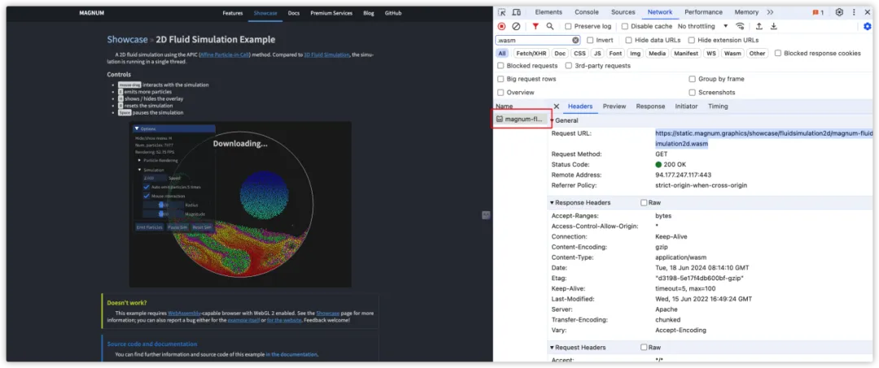Expand Particle Rendering in simulation options
Image resolution: width=879 pixels, height=368 pixels.
[x=140, y=160]
